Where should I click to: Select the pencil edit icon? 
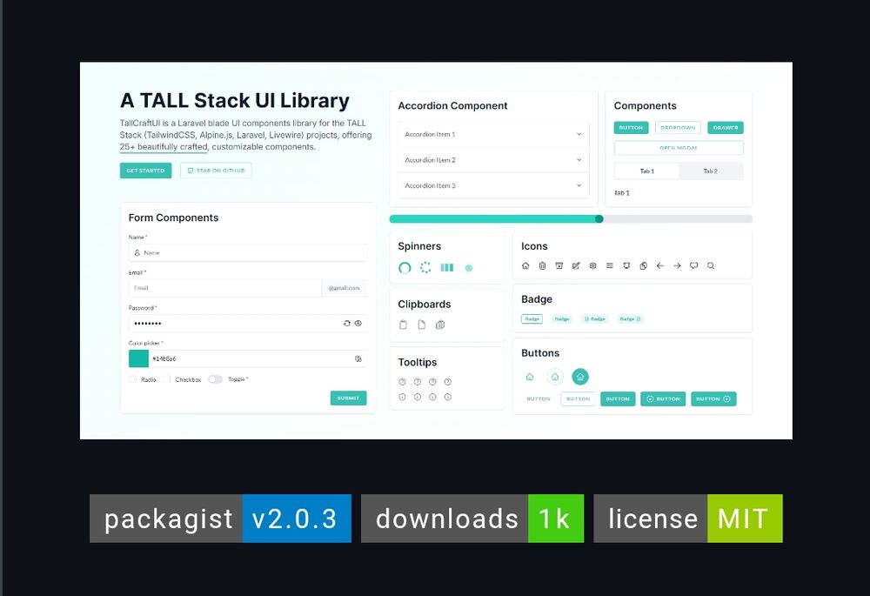[576, 265]
